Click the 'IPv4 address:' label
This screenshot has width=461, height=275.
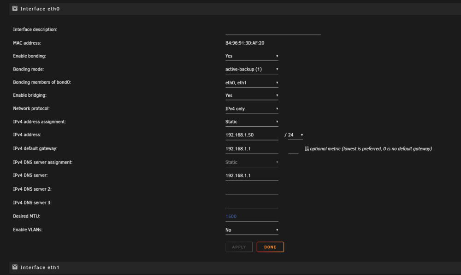(x=27, y=135)
